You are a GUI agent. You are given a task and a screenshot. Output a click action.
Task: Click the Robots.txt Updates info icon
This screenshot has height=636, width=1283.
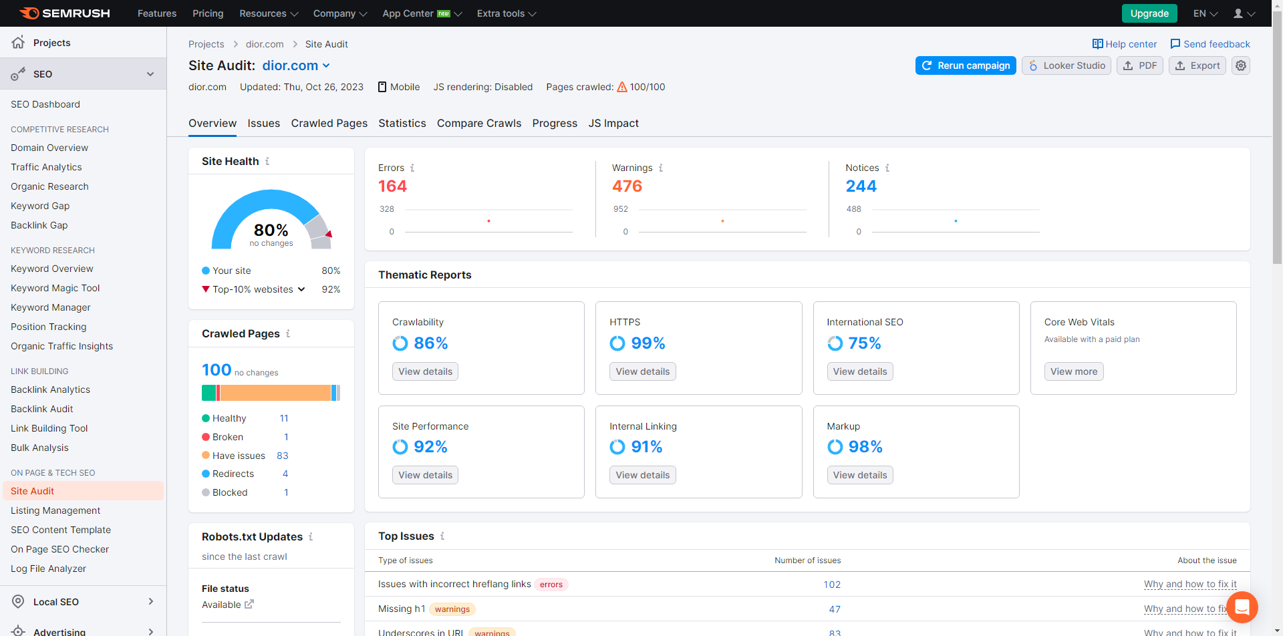click(311, 536)
